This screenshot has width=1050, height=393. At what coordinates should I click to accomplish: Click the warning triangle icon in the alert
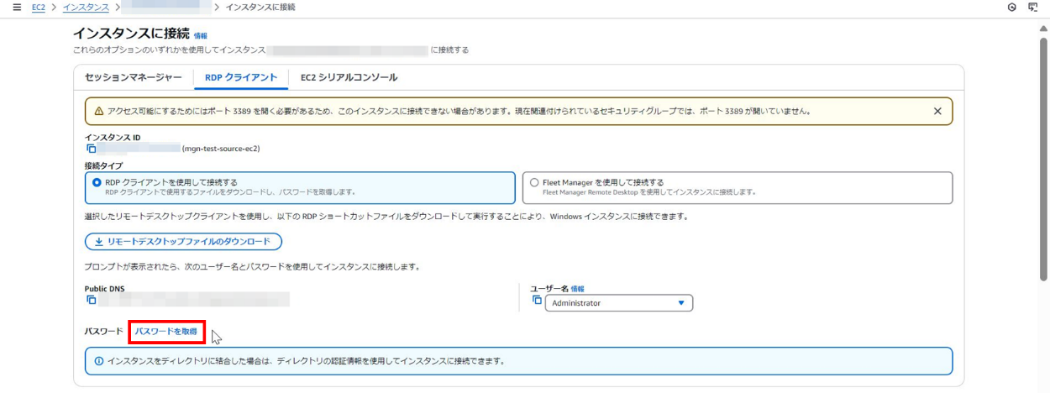pyautogui.click(x=98, y=111)
